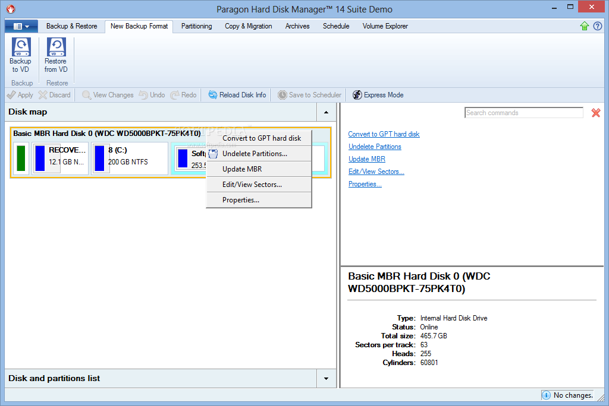Click the Express Mode icon
The width and height of the screenshot is (609, 406).
coord(357,95)
